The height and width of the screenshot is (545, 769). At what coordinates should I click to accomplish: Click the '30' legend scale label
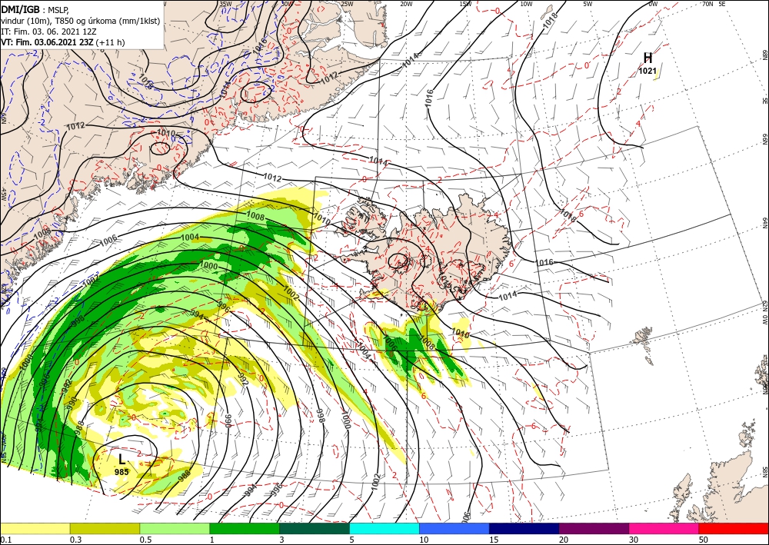coord(634,540)
